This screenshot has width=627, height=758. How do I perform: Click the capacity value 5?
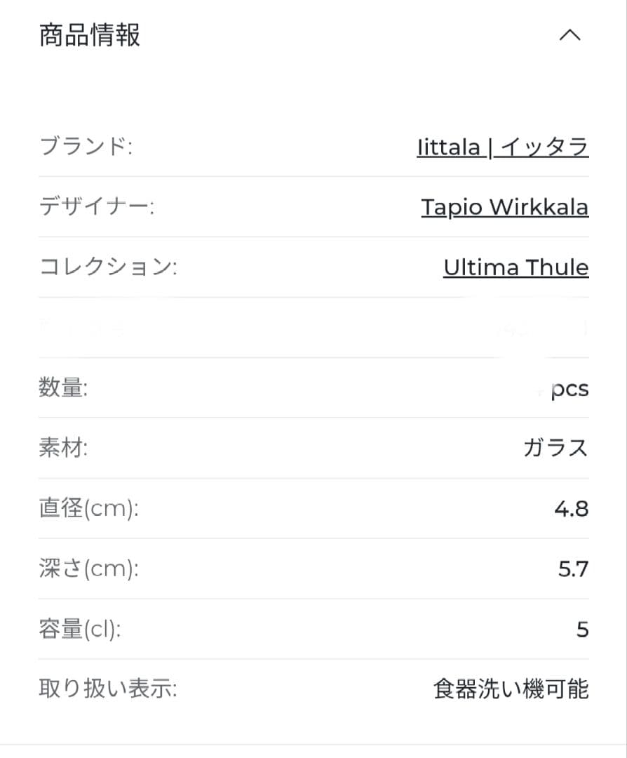(x=582, y=630)
